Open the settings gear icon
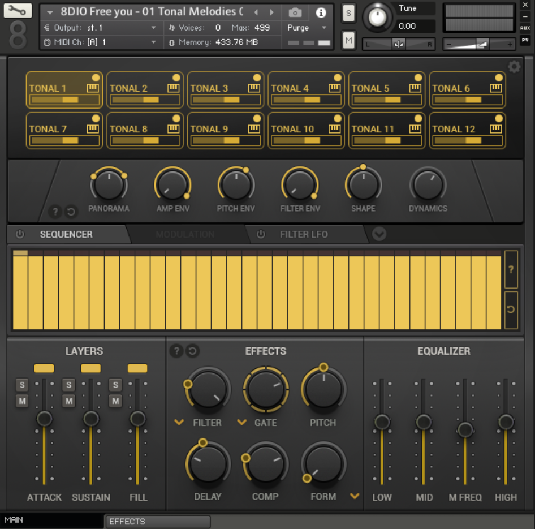Image resolution: width=535 pixels, height=529 pixels. (514, 67)
